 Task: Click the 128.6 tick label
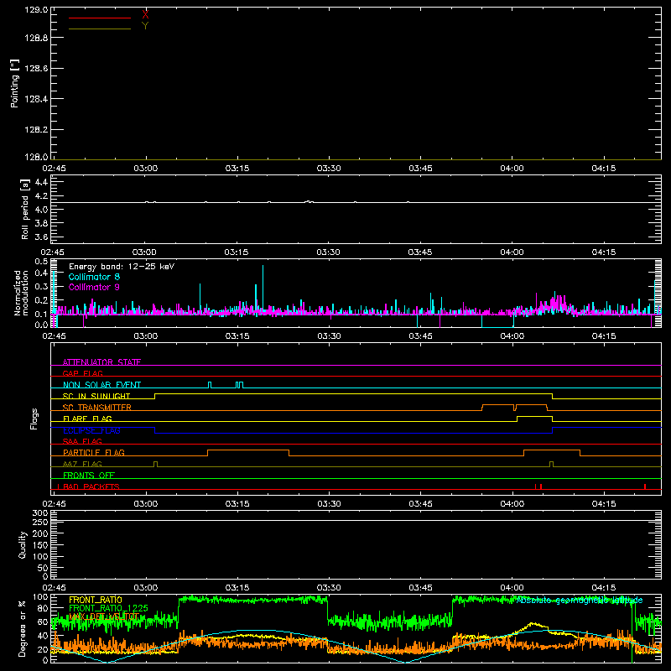(36, 69)
